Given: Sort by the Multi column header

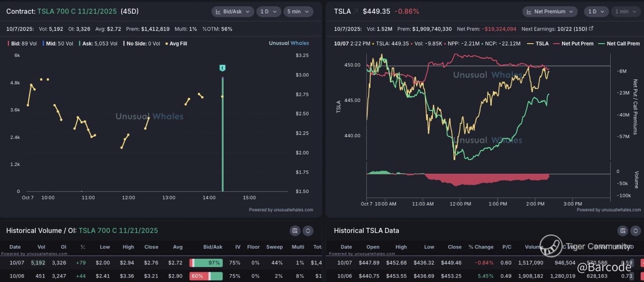Looking at the screenshot, I should (298, 247).
